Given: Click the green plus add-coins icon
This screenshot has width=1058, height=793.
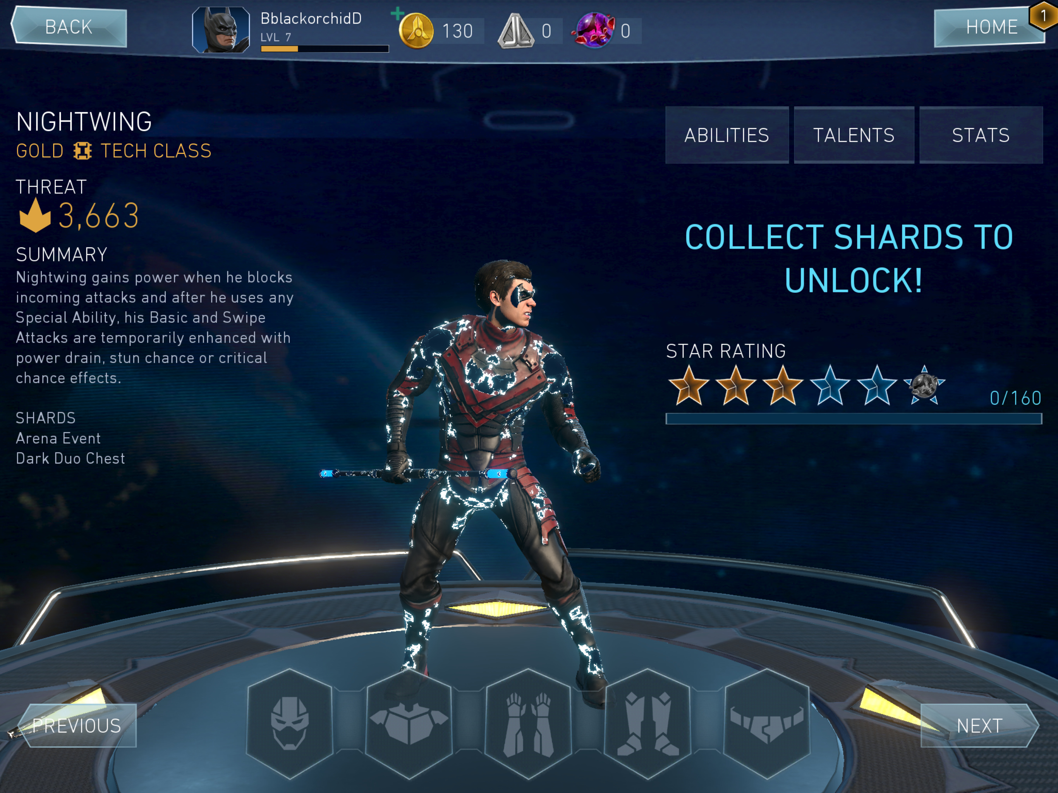Looking at the screenshot, I should [x=397, y=14].
